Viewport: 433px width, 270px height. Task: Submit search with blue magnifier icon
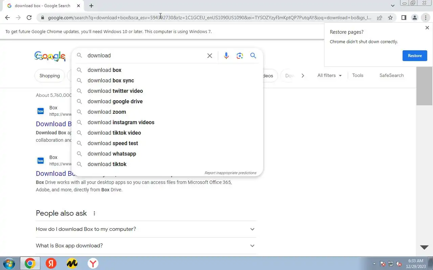click(253, 56)
